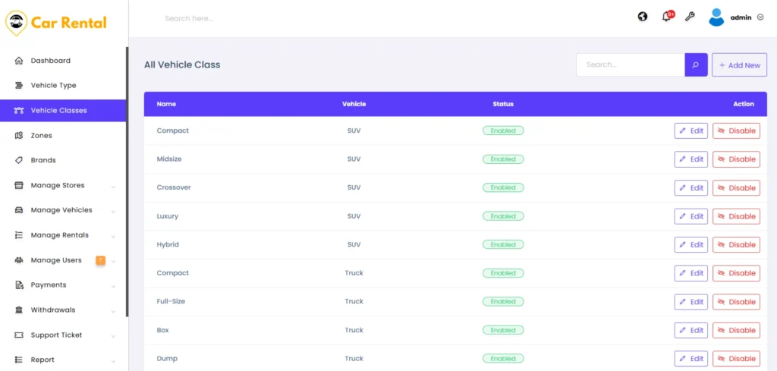This screenshot has height=371, width=777.
Task: Disable the Dump truck vehicle class
Action: pos(736,359)
